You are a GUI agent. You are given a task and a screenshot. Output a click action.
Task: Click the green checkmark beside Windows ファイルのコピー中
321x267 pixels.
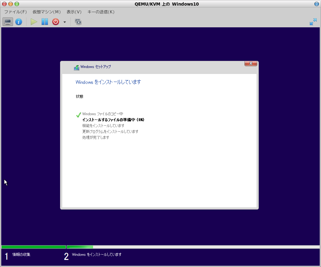pyautogui.click(x=78, y=115)
